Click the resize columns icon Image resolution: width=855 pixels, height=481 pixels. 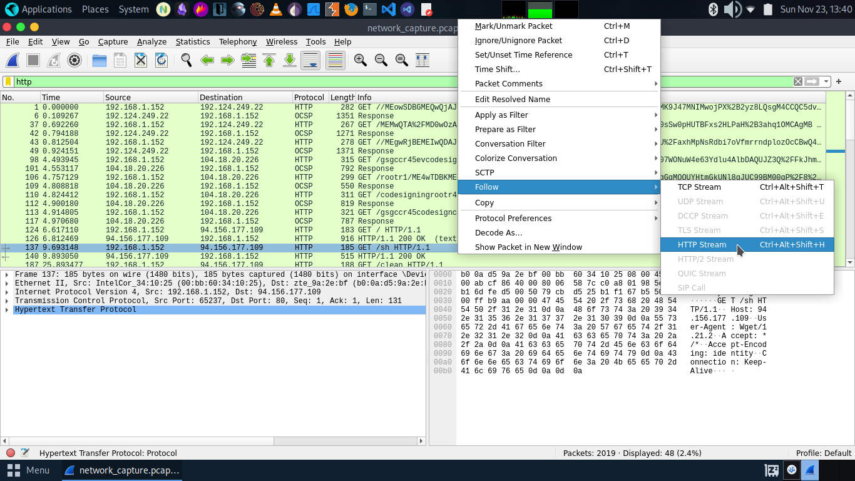click(x=422, y=60)
